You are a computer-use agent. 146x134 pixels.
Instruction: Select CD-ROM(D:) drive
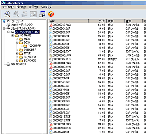tap(18, 64)
